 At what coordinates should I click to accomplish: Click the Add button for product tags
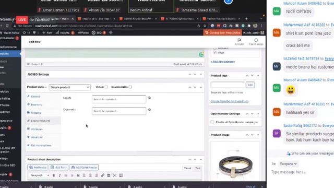(x=250, y=85)
